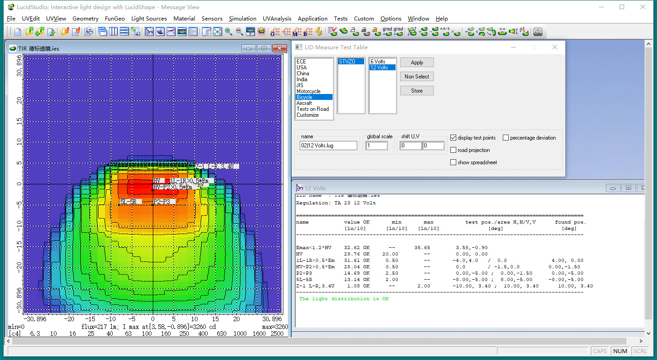Enable the road projection checkbox
This screenshot has width=657, height=360.
453,150
